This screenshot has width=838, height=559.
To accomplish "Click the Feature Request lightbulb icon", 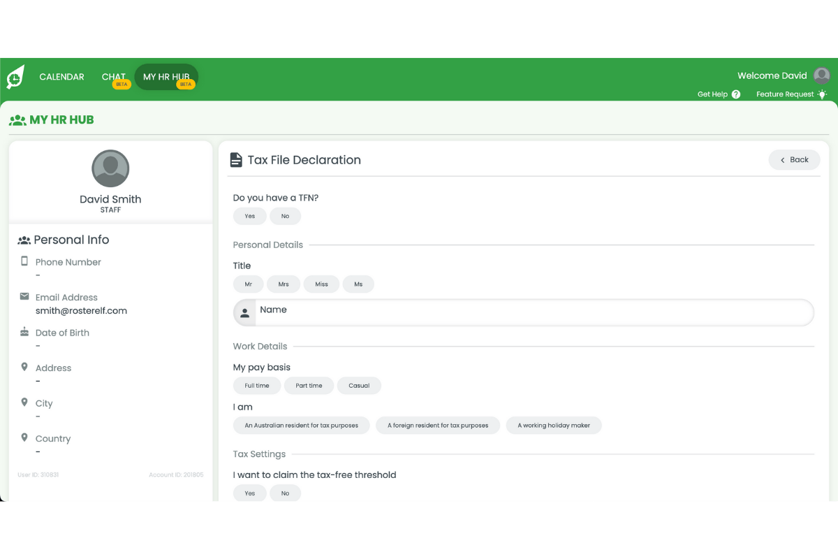I will tap(822, 94).
